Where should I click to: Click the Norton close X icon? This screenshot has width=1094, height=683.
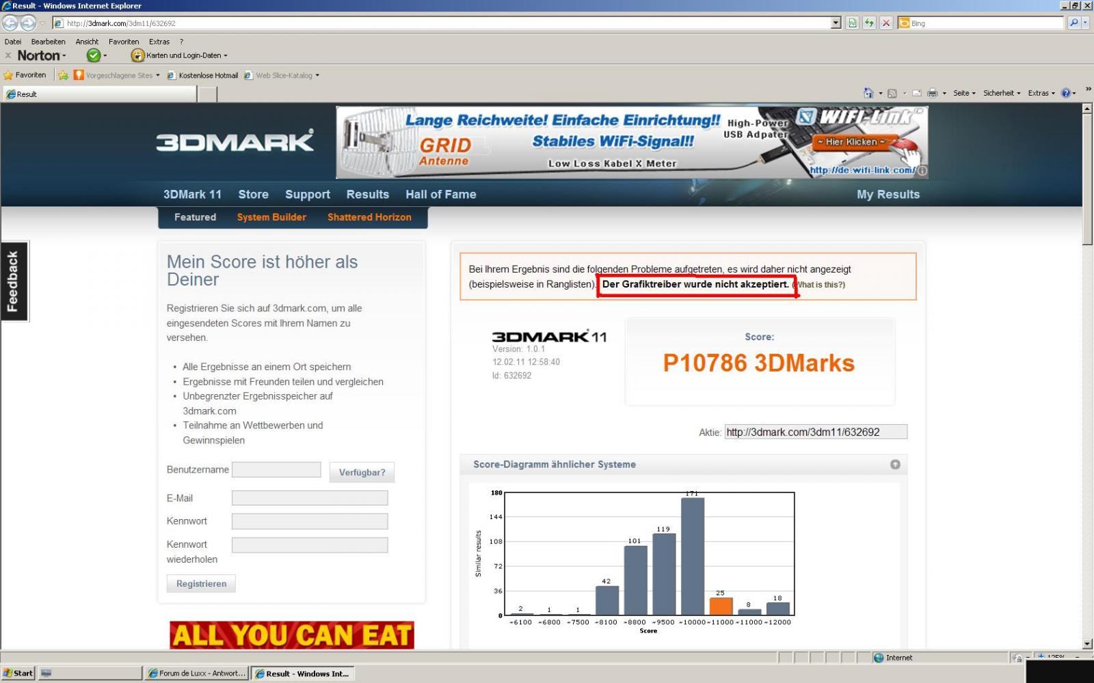click(x=8, y=55)
